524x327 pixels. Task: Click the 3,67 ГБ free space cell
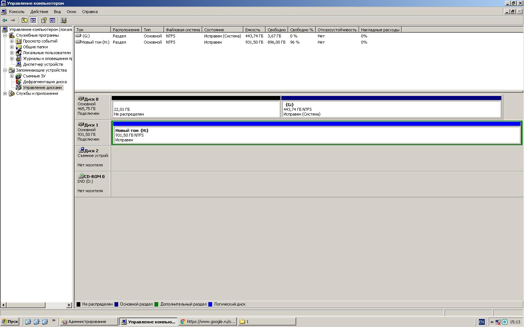274,36
